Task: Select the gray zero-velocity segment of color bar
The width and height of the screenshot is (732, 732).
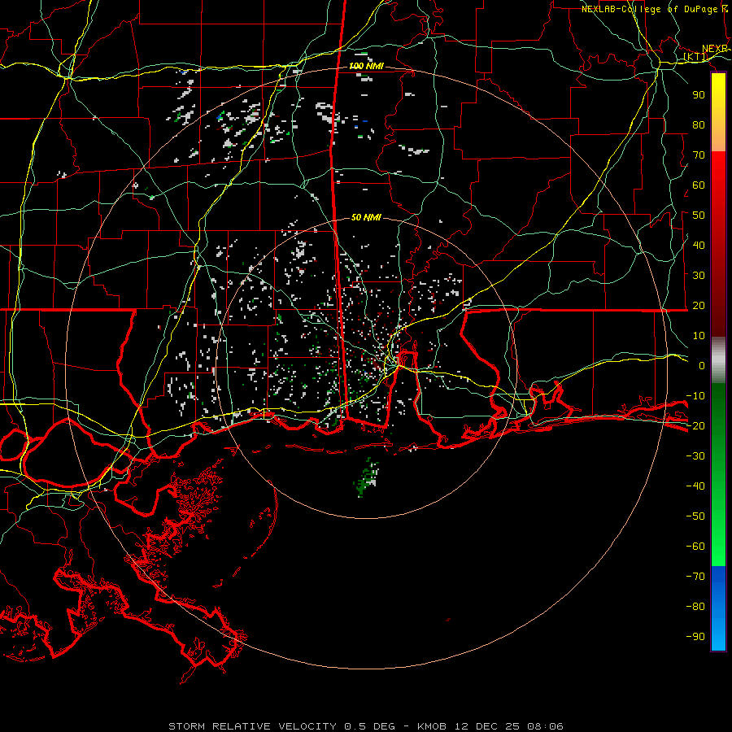Action: click(x=718, y=360)
